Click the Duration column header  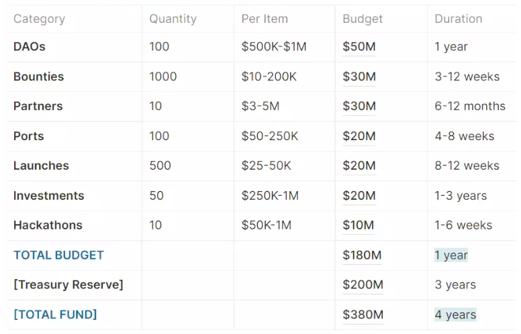tap(458, 19)
